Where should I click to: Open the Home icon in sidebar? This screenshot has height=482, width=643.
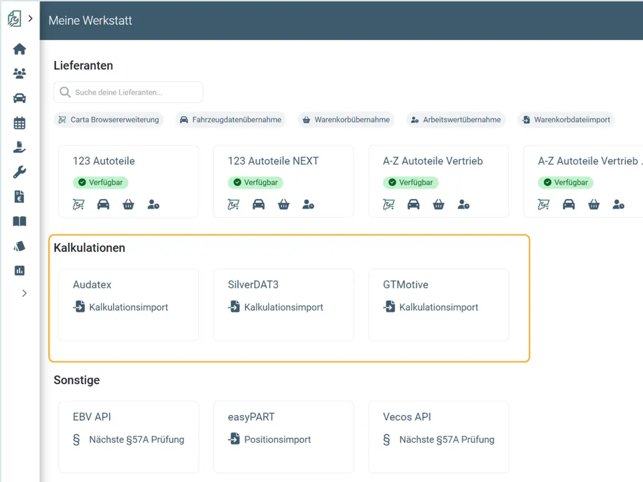[19, 49]
